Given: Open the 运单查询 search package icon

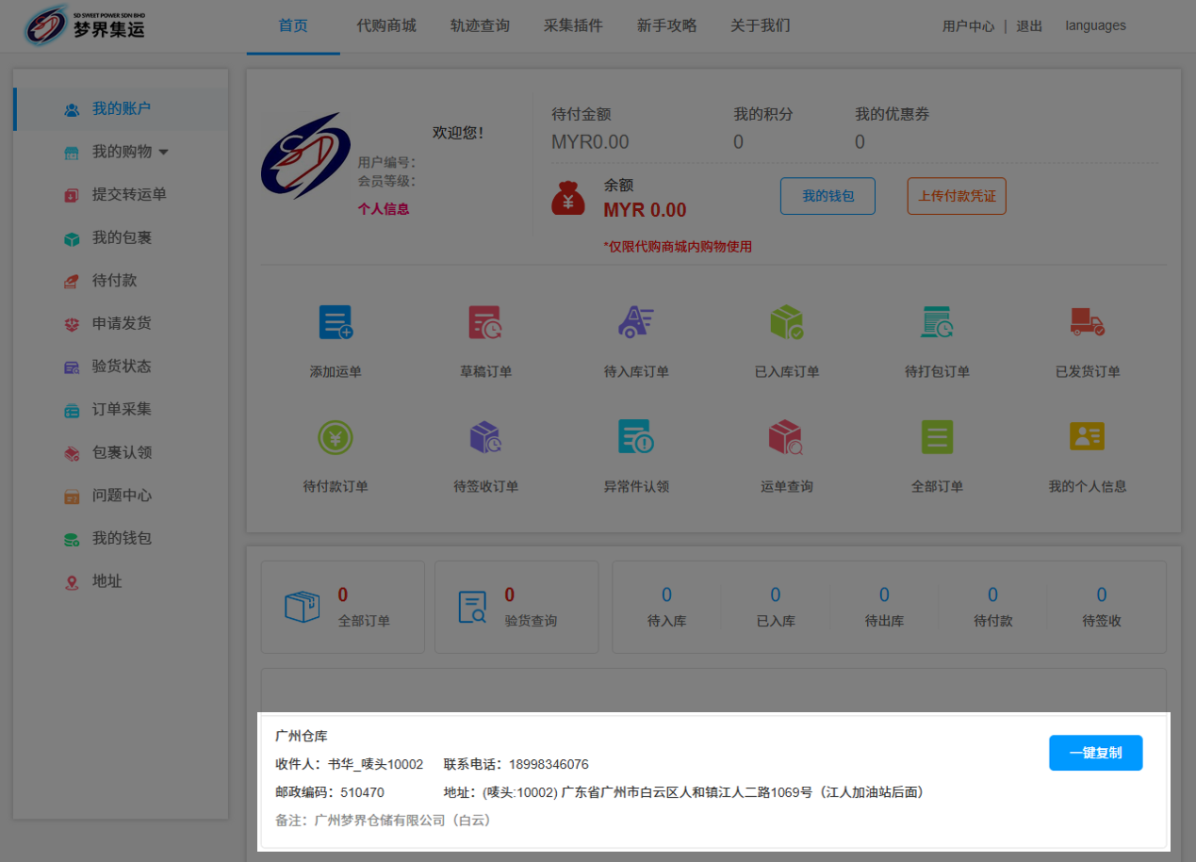Looking at the screenshot, I should tap(786, 438).
